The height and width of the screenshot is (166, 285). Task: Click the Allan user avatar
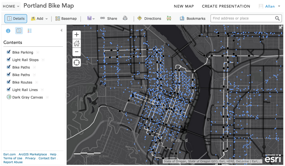(x=261, y=6)
